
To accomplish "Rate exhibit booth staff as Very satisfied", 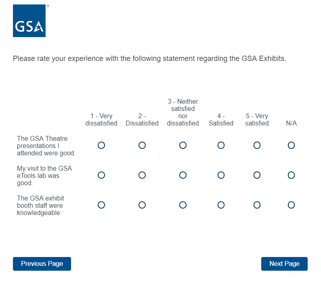I will tap(257, 205).
